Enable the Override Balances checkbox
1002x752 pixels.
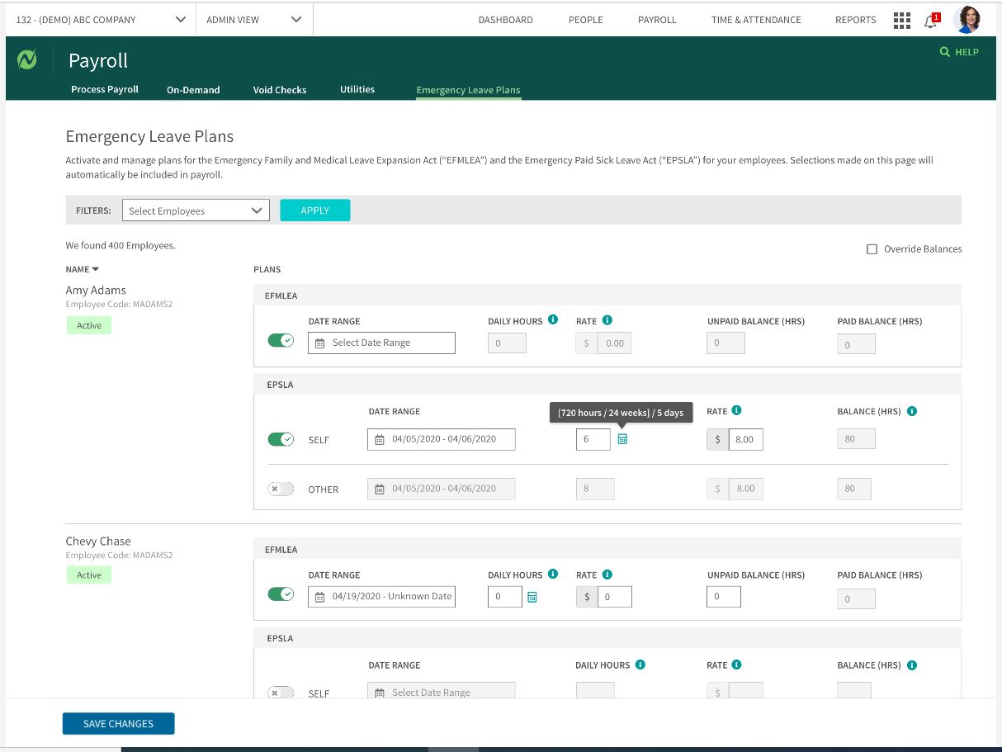[x=872, y=249]
